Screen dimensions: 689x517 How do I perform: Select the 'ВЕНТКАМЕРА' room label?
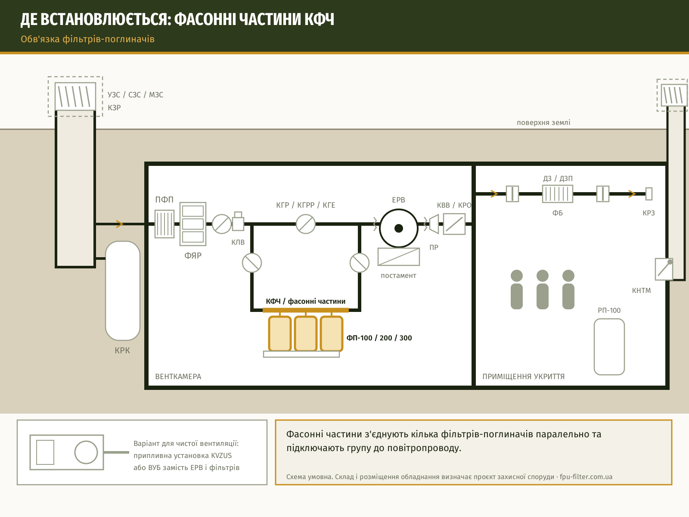178,377
